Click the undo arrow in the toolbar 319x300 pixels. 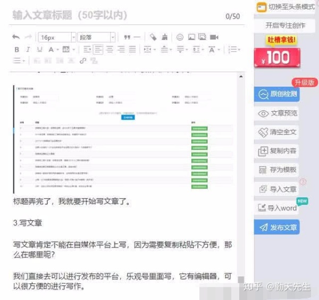tap(16, 37)
